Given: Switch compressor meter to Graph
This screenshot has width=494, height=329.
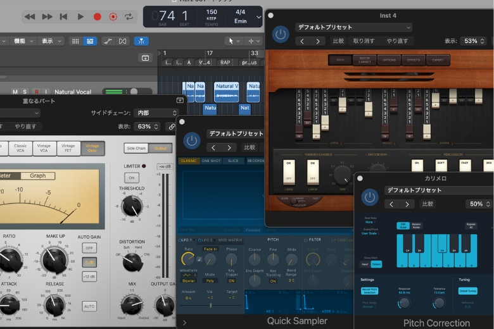Looking at the screenshot, I should click(38, 176).
